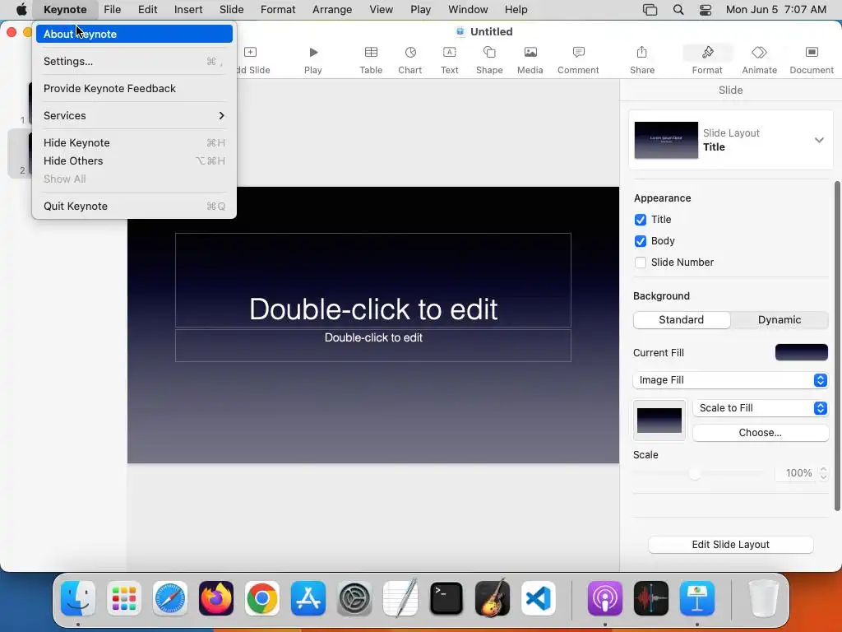Screen dimensions: 842x632
Task: Launch Google Chrome from the Dock
Action: pos(262,598)
